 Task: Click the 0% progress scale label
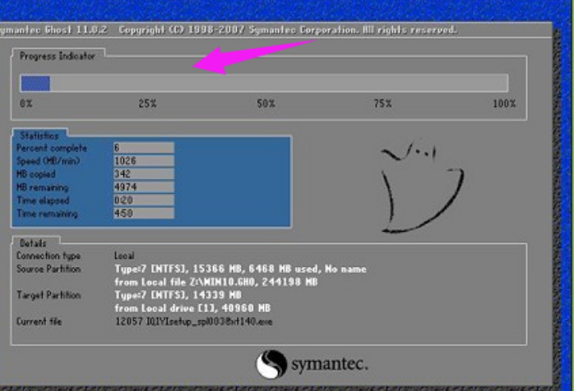[x=26, y=103]
